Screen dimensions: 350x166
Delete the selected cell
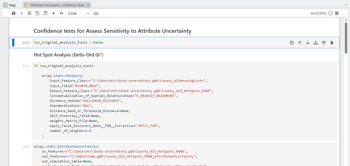point(332,43)
